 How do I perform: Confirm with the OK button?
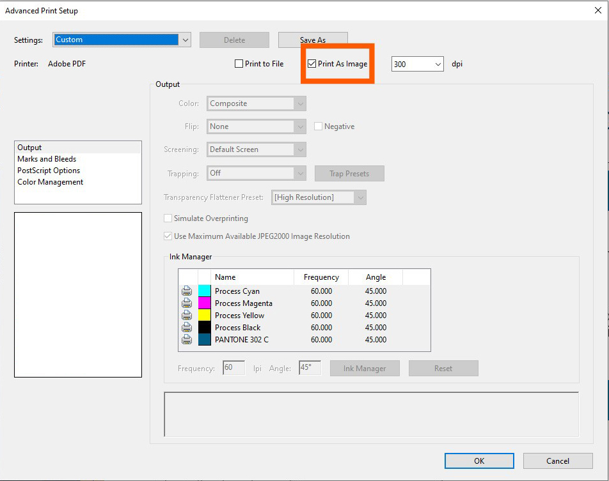[479, 461]
